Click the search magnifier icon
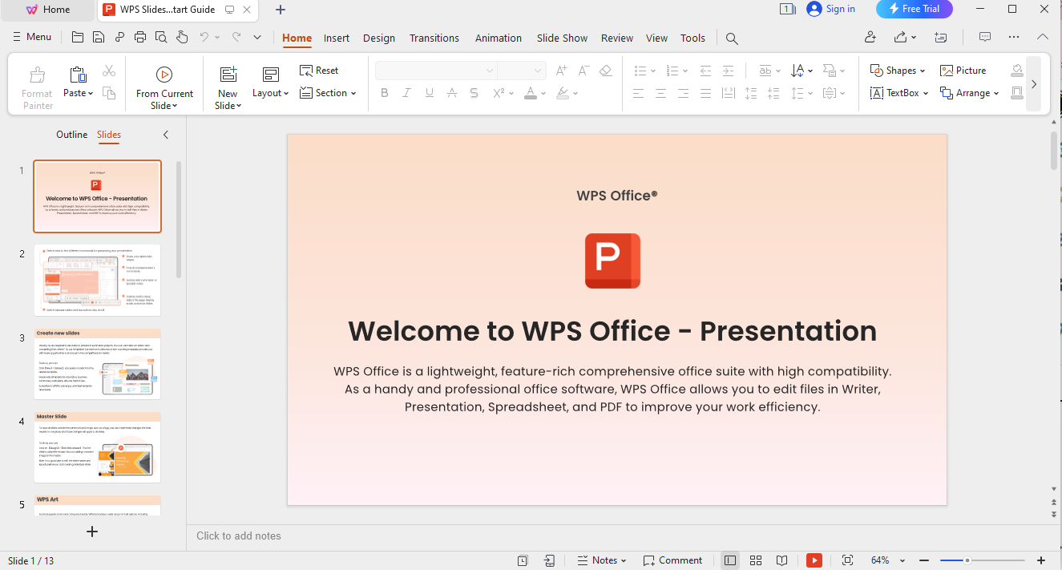The width and height of the screenshot is (1062, 570). [x=731, y=38]
